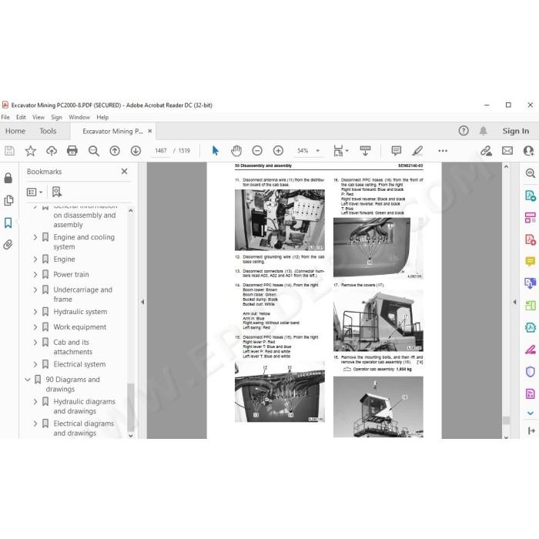The width and height of the screenshot is (539, 539).
Task: Expand Cab and its attachments bookmark
Action: click(x=35, y=343)
